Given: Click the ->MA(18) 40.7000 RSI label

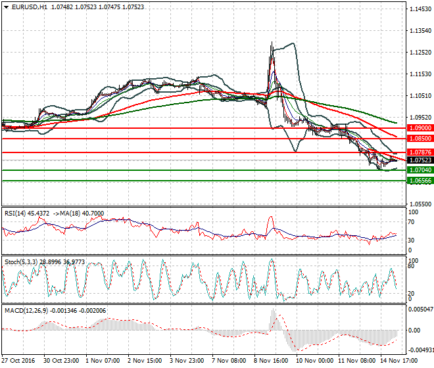Looking at the screenshot, I should coord(78,214).
